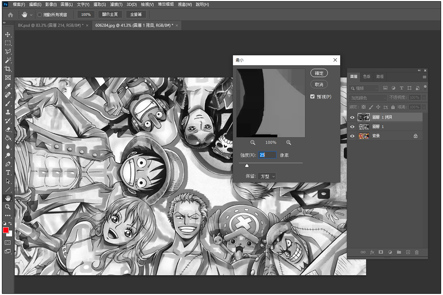Delete the selected layer
Image resolution: width=443 pixels, height=295 pixels.
(x=417, y=252)
